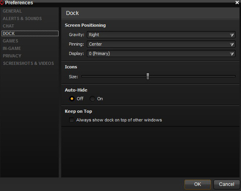This screenshot has height=191, width=241.
Task: Enable Always show dock on top checkbox
Action: pos(72,120)
